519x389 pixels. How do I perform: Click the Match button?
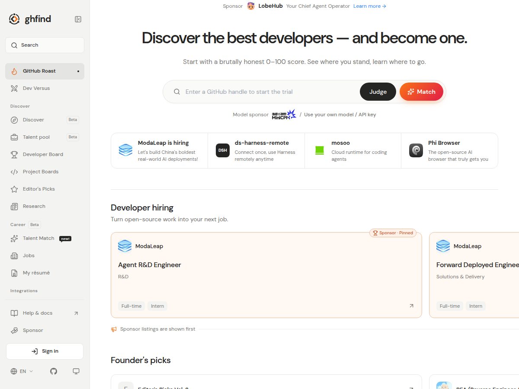pyautogui.click(x=422, y=92)
